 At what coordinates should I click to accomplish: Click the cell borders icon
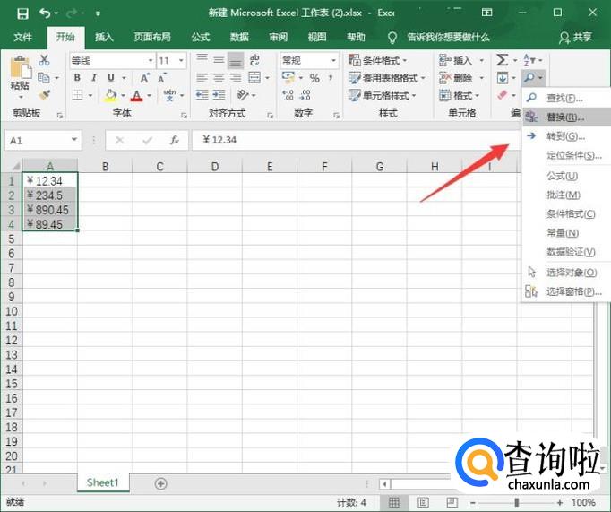78,95
